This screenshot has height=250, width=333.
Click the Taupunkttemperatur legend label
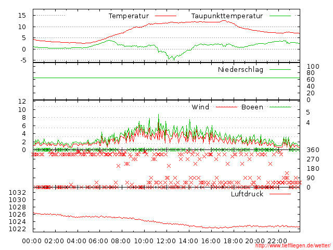coord(227,16)
